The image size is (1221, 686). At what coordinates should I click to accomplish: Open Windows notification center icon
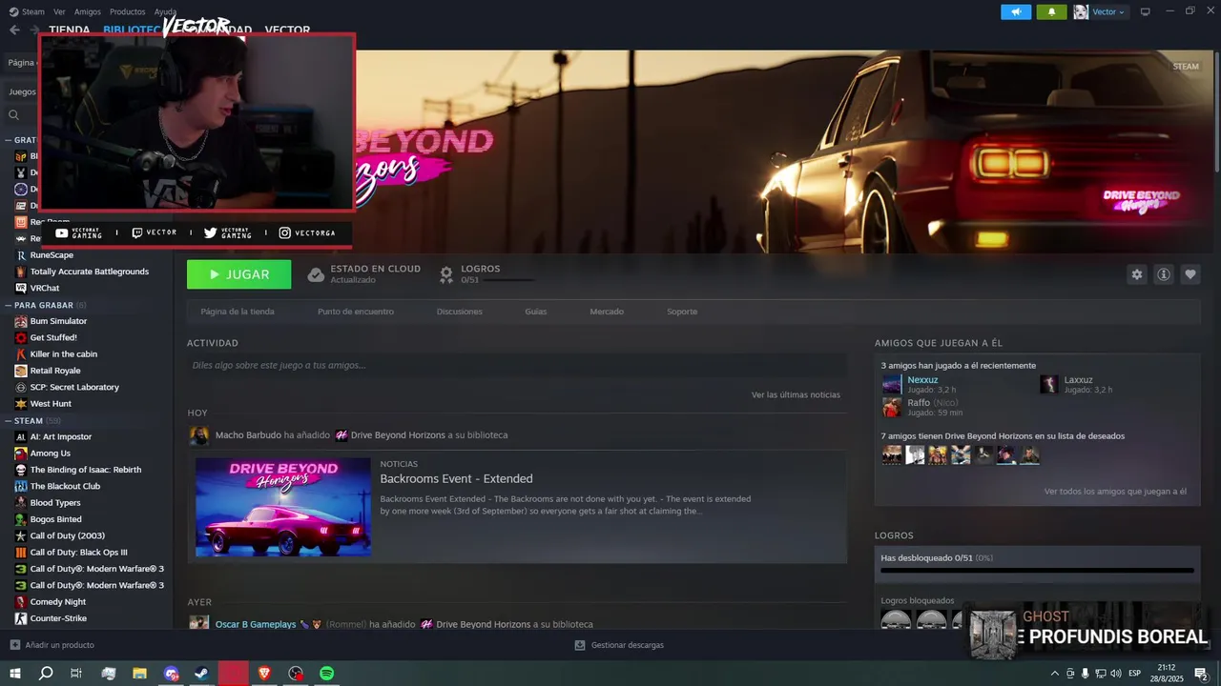pyautogui.click(x=1201, y=674)
